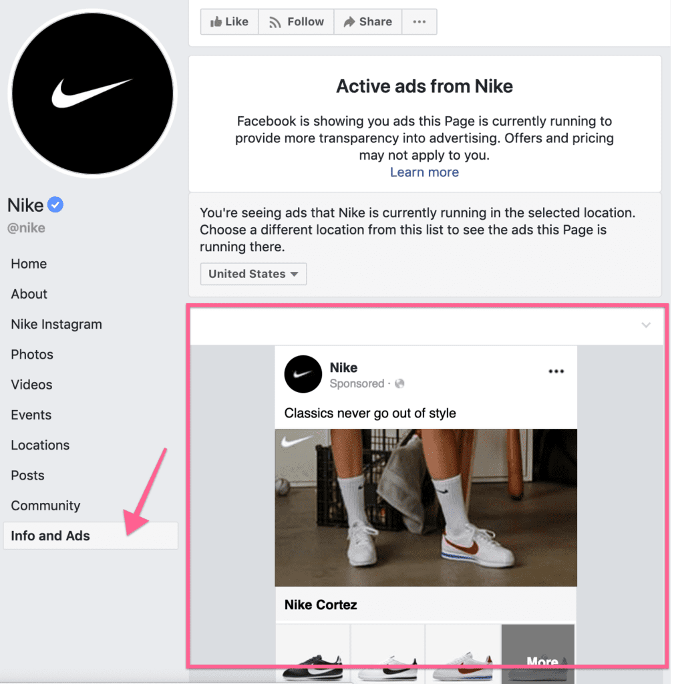Click the globe audience icon beside Sponsored

pos(399,383)
